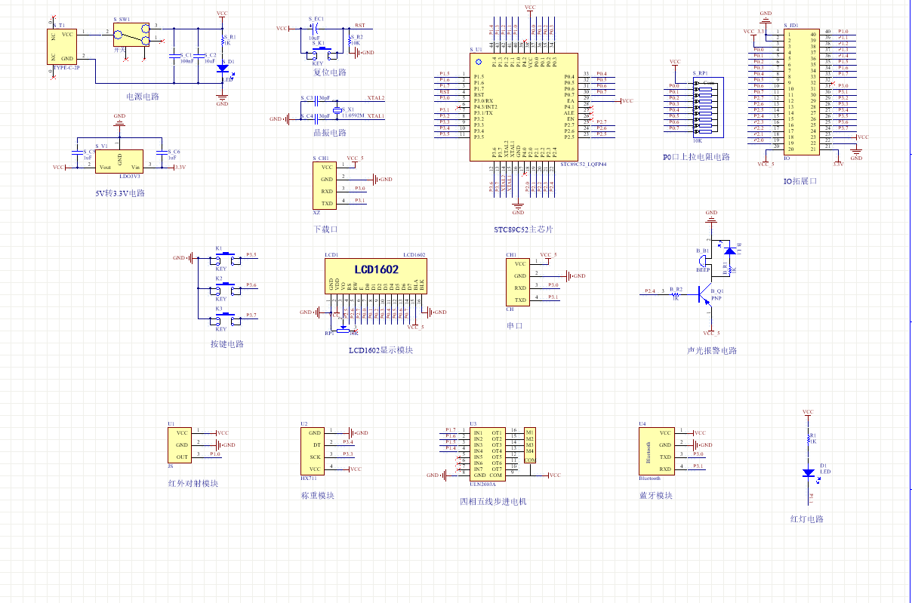Viewport: 912px width, 603px height.
Task: Click the '串口' label
Action: point(515,326)
